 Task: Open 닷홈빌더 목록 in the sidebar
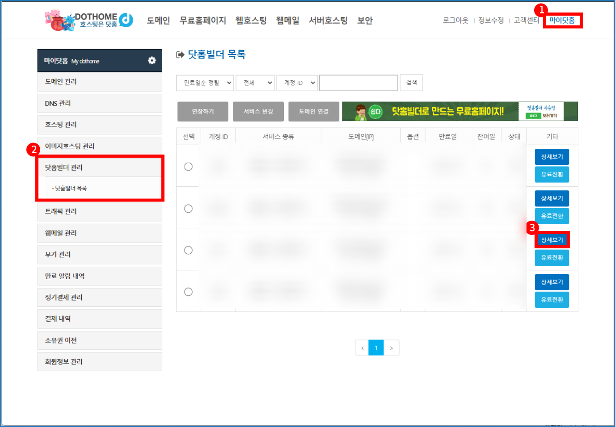71,188
